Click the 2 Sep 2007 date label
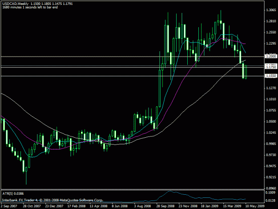Image resolution: width=278 pixels, height=209 pixels. coord(9,206)
